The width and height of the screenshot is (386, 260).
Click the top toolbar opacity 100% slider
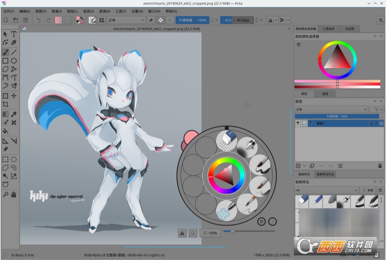pyautogui.click(x=193, y=20)
